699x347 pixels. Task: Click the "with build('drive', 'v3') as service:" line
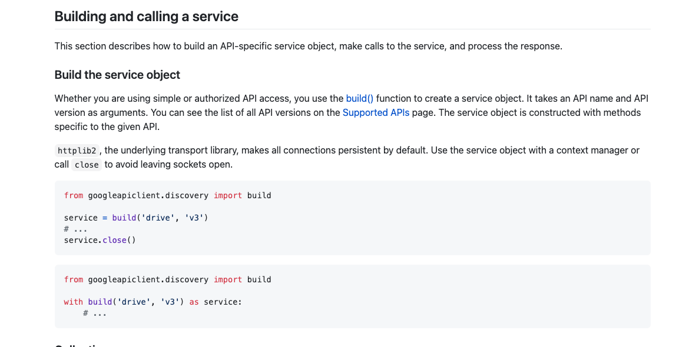point(153,302)
